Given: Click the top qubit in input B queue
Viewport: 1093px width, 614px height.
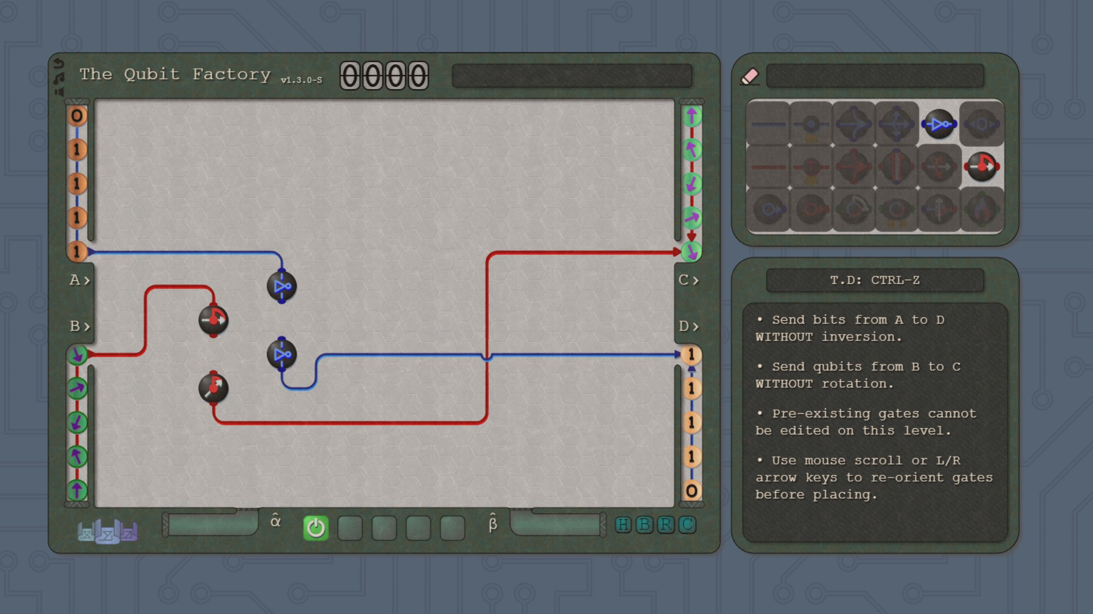Looking at the screenshot, I should [x=77, y=355].
